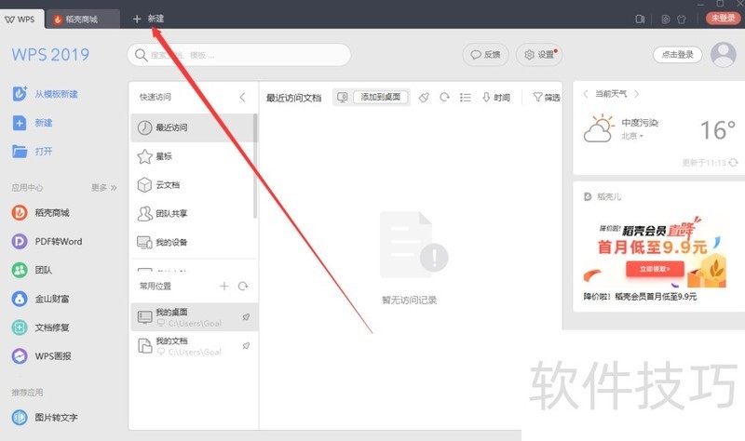The image size is (745, 441).
Task: Open WPS画报 app
Action: coord(42,356)
